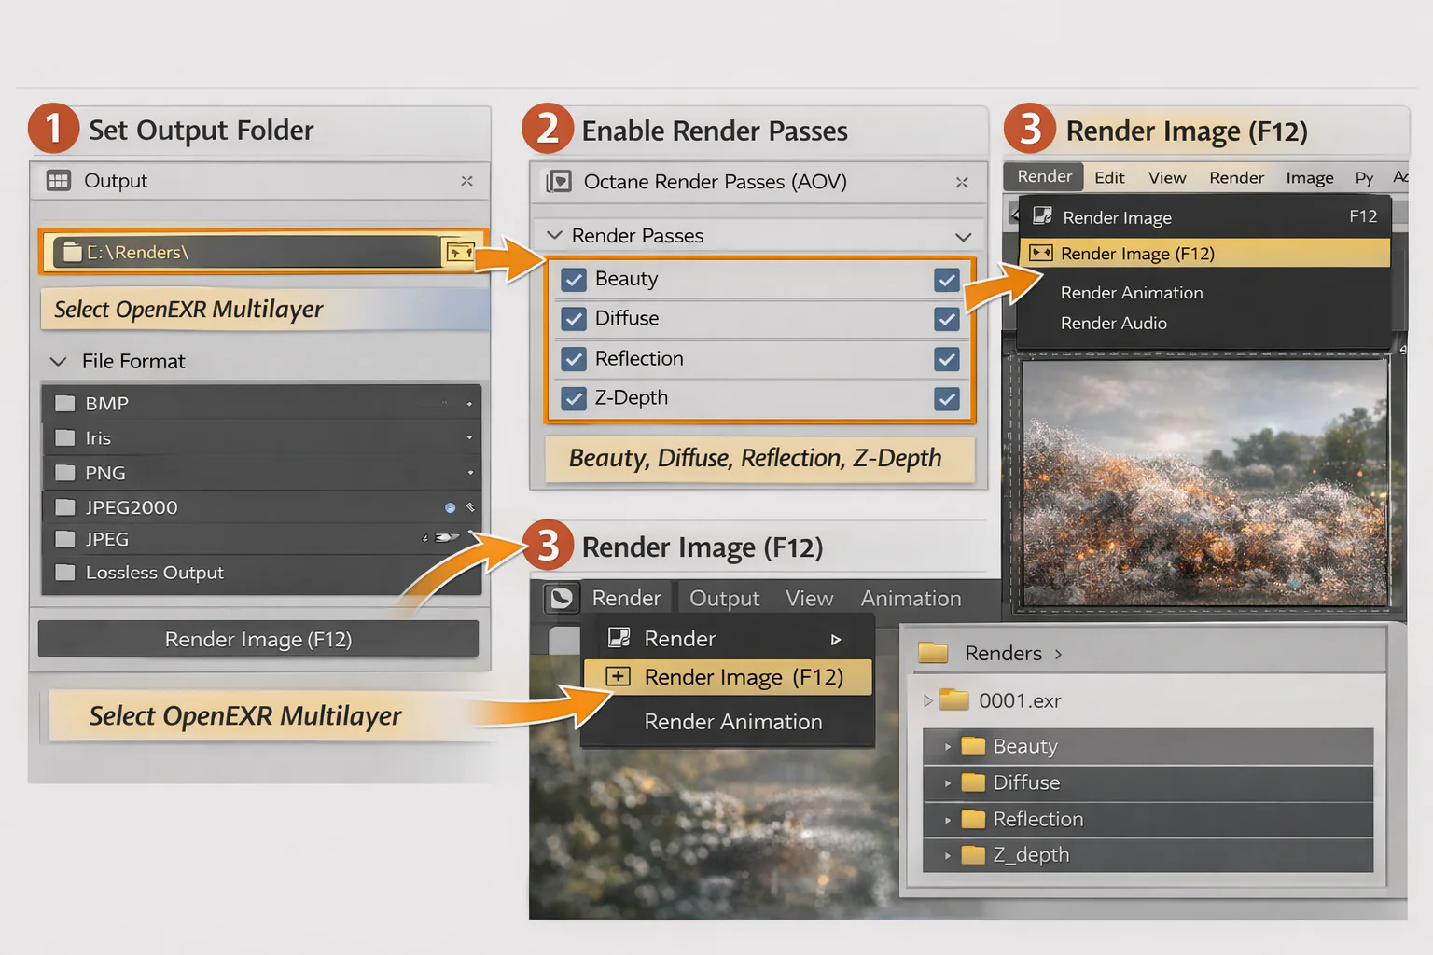This screenshot has height=955, width=1433.
Task: Click into the C:\Renders\ output path field
Action: [x=247, y=252]
